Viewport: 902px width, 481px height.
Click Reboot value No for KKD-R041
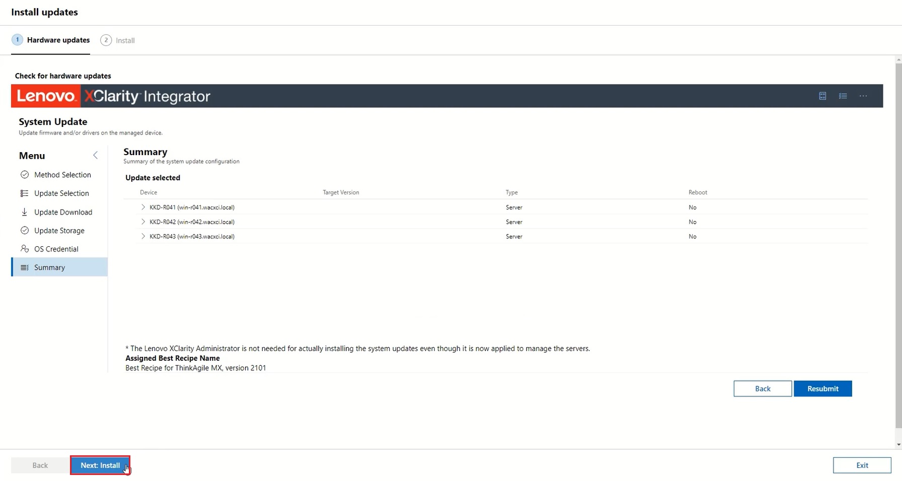(693, 208)
